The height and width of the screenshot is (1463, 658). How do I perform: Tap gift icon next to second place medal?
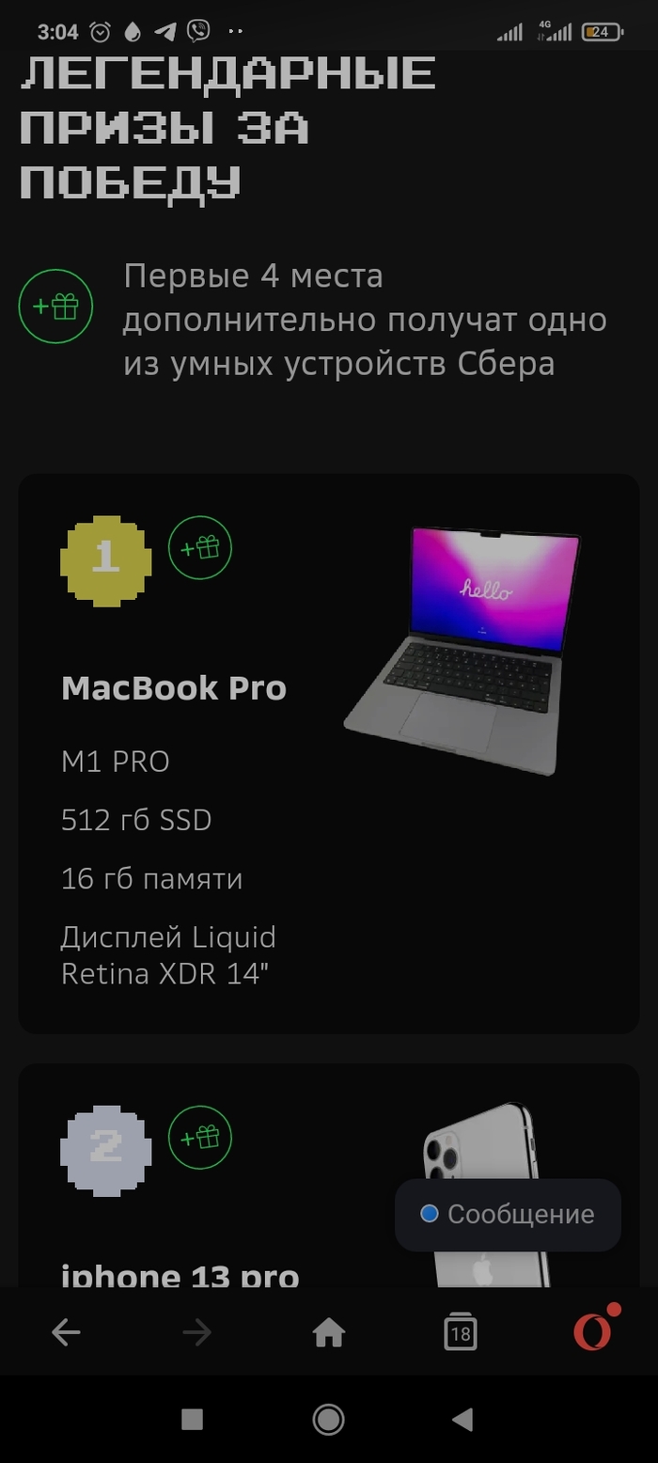click(x=200, y=1138)
